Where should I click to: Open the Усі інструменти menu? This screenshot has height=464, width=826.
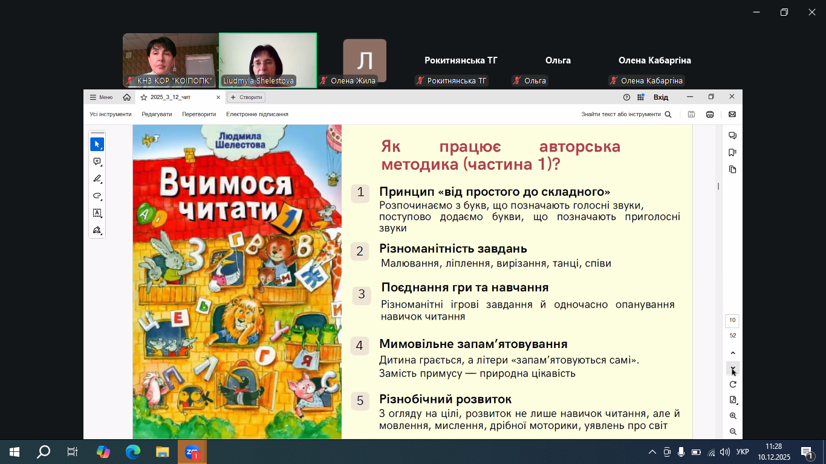[111, 114]
